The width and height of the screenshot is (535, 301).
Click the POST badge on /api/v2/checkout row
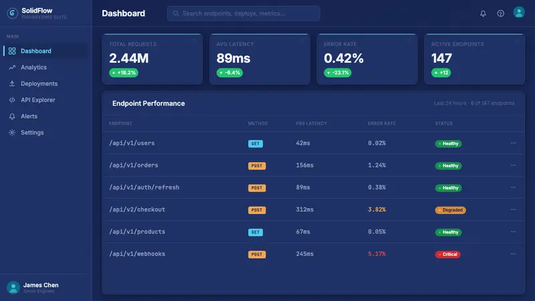[x=257, y=210]
